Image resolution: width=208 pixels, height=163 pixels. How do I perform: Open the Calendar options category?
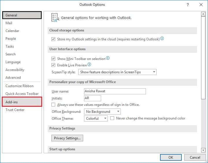(x=22, y=31)
